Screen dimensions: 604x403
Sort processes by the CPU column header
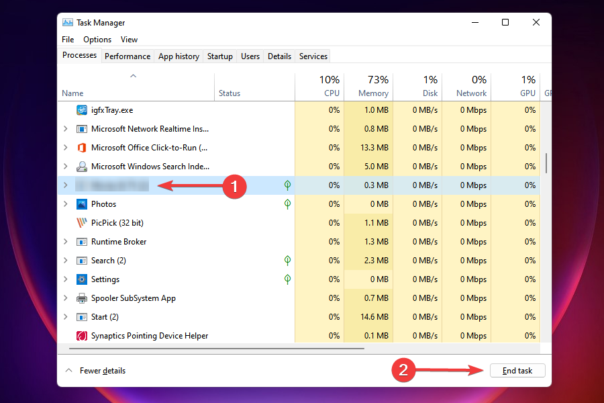point(329,86)
